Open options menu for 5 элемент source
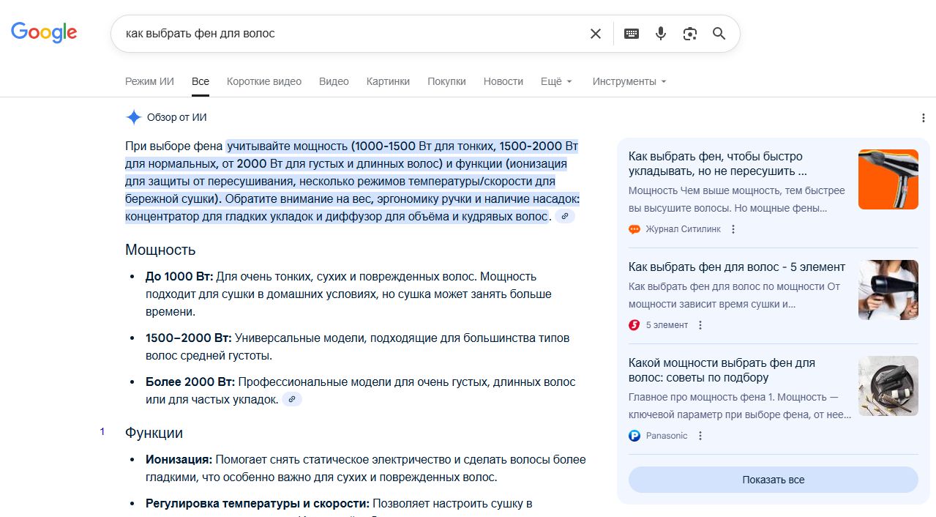Image resolution: width=936 pixels, height=517 pixels. pyautogui.click(x=700, y=325)
